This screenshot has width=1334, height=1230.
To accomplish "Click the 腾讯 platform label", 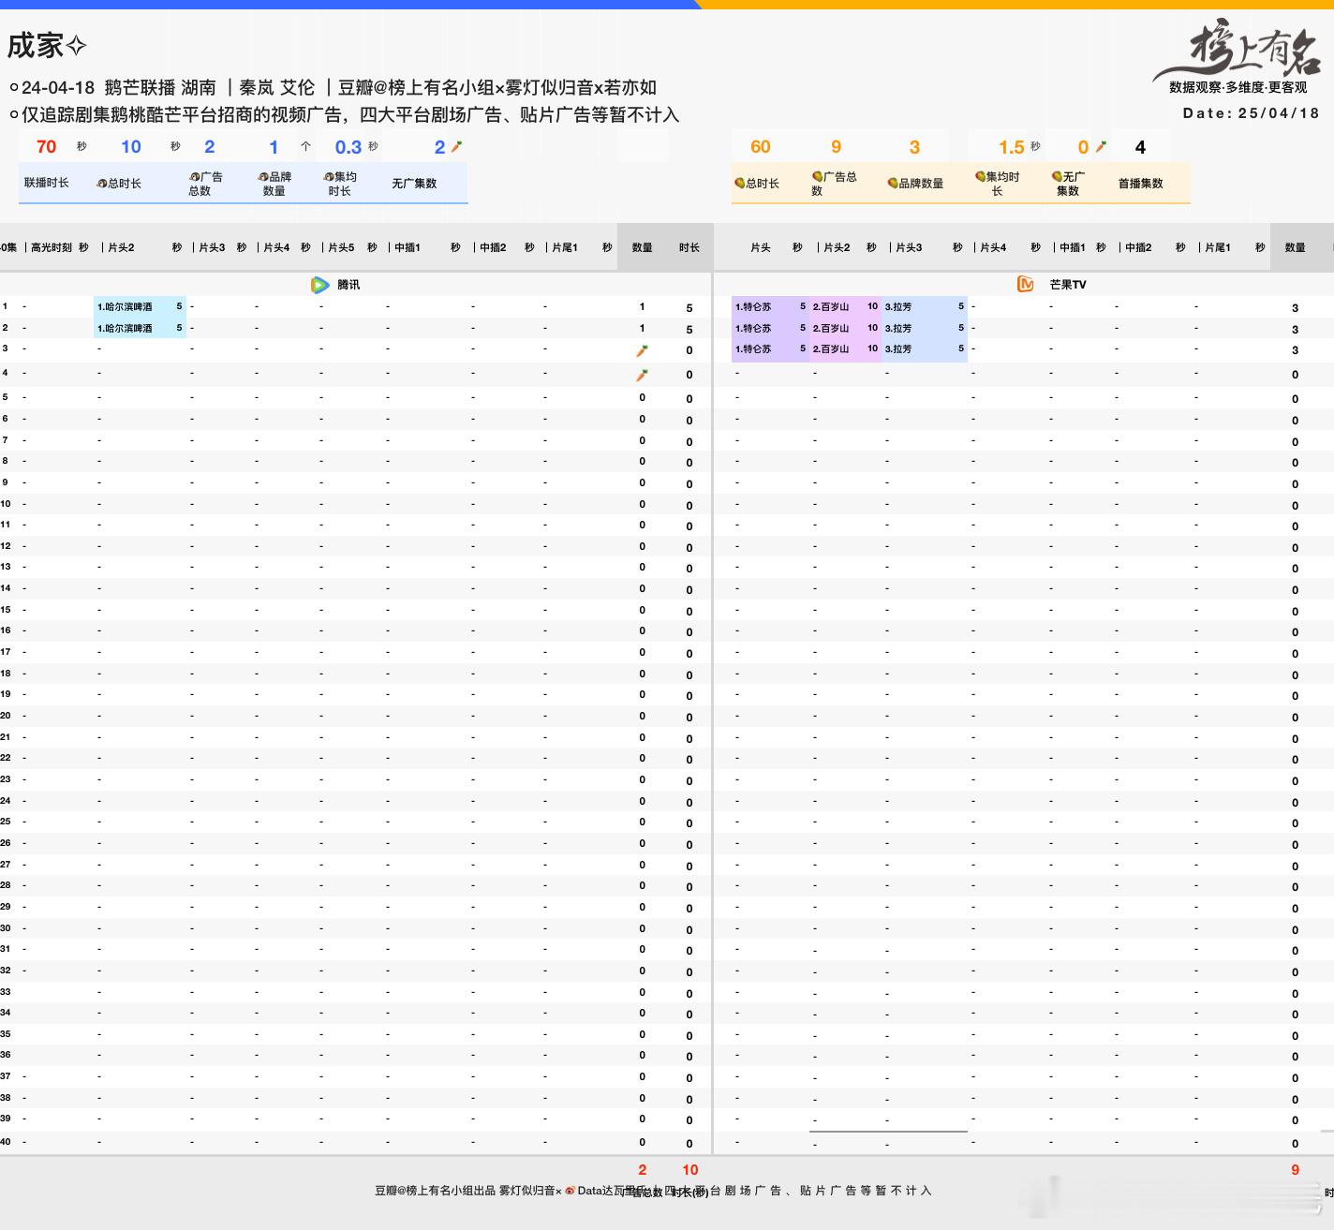I will (x=348, y=285).
